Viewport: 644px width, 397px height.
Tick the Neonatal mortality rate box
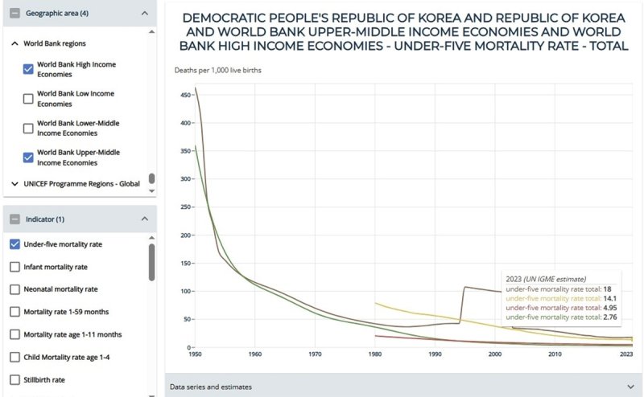14,289
